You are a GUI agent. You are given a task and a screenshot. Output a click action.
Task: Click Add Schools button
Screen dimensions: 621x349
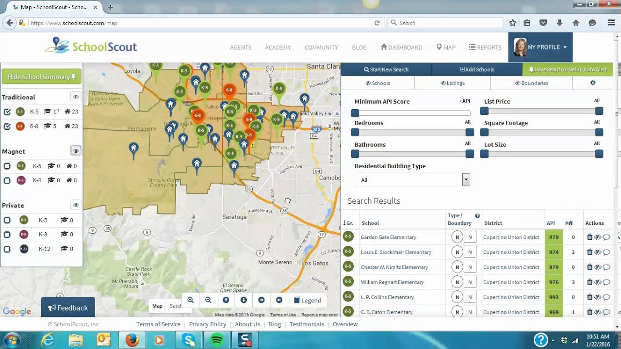click(477, 69)
